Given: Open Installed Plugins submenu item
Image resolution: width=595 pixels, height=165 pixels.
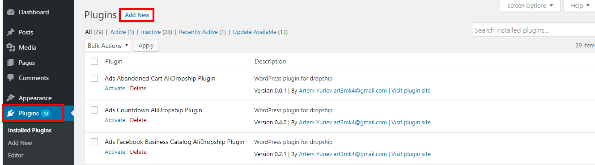Looking at the screenshot, I should pyautogui.click(x=30, y=131).
